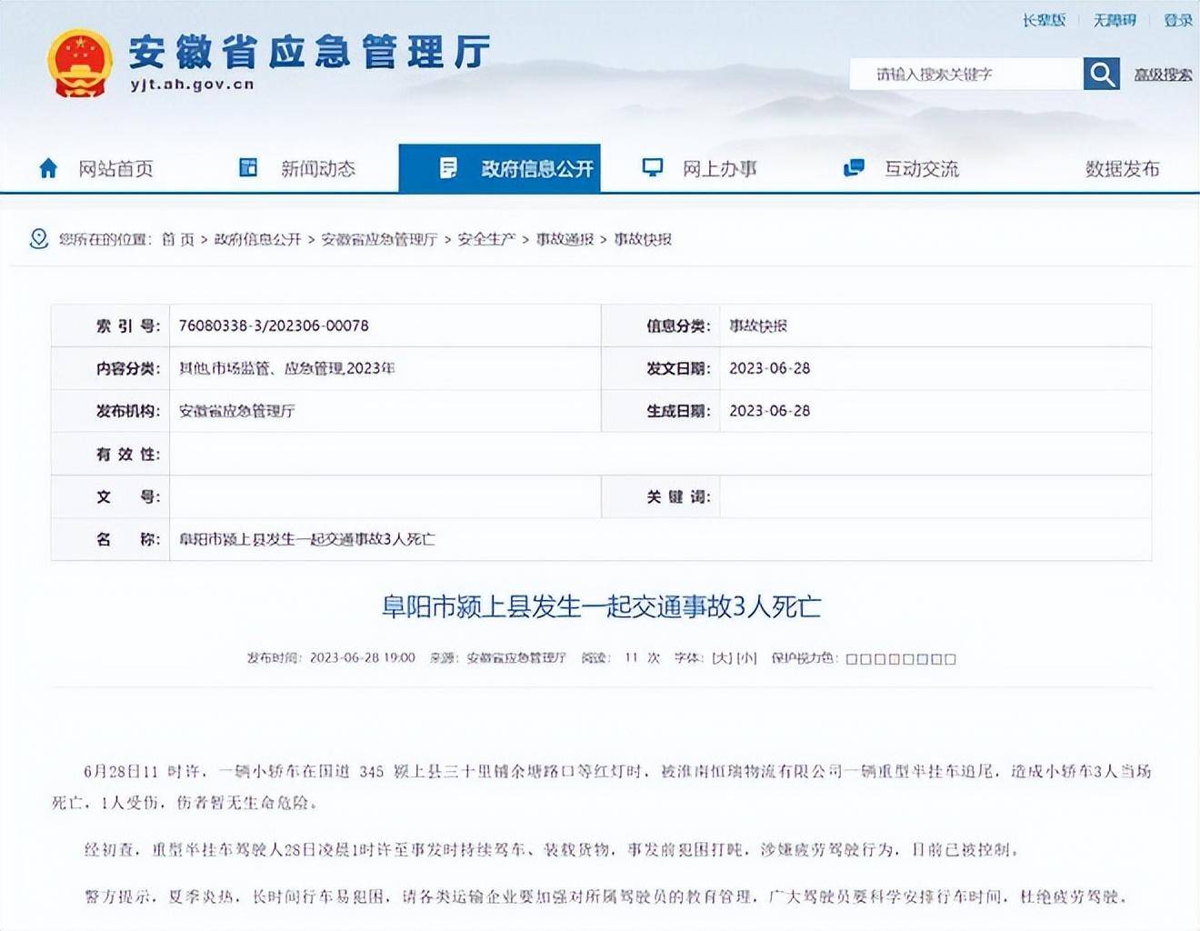The width and height of the screenshot is (1200, 931).
Task: Click the 无障碍 link at top
Action: pos(1115,20)
